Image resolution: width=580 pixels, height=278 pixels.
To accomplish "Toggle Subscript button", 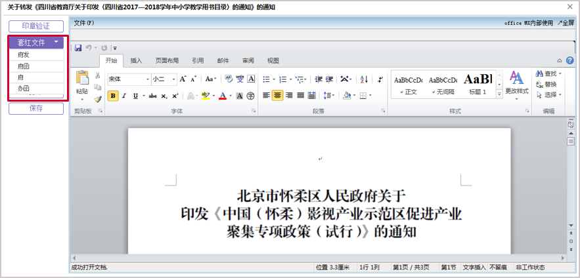I will (x=164, y=96).
